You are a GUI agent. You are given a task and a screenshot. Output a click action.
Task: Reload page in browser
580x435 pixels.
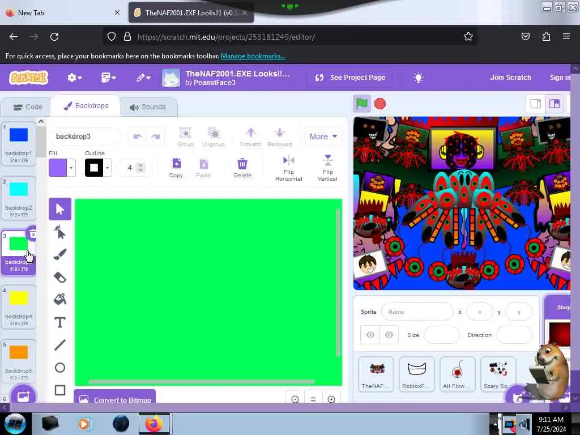point(54,37)
